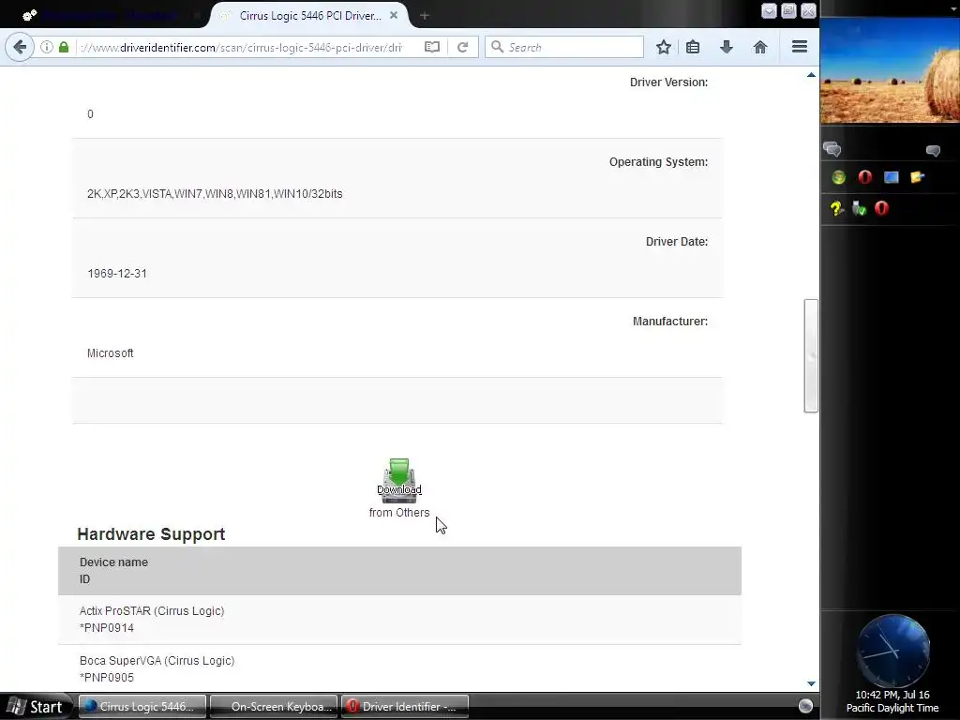Click the single chat bubble sidebar icon
960x720 pixels.
933,151
